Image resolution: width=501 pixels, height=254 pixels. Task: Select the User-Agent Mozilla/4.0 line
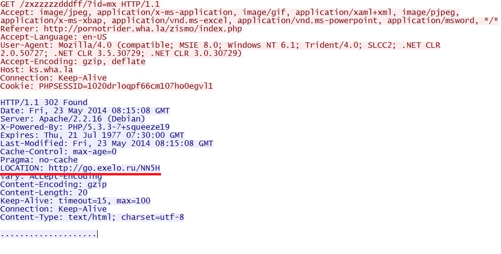(x=220, y=45)
